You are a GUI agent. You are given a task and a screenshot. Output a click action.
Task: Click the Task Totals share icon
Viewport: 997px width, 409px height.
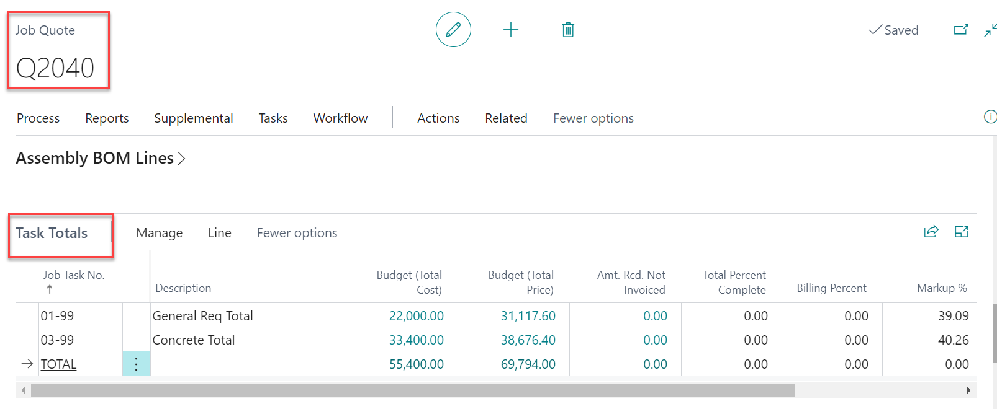coord(931,232)
